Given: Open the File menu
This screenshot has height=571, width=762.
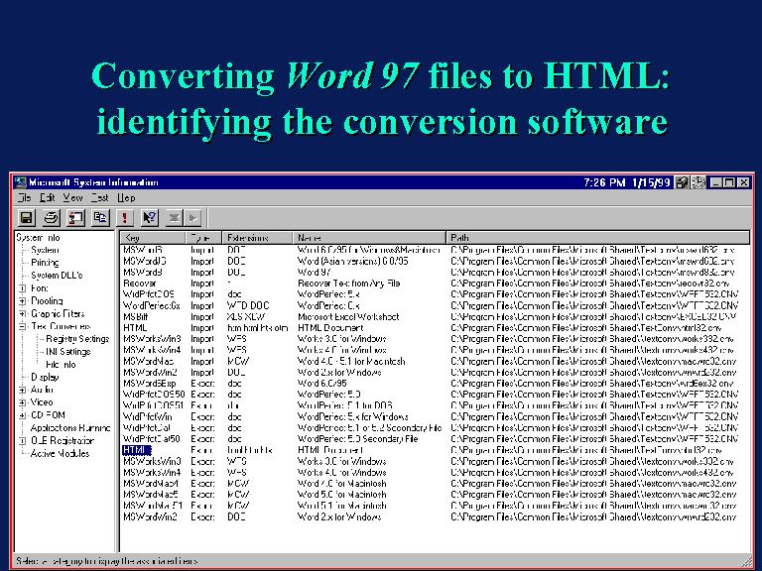Looking at the screenshot, I should 24,197.
